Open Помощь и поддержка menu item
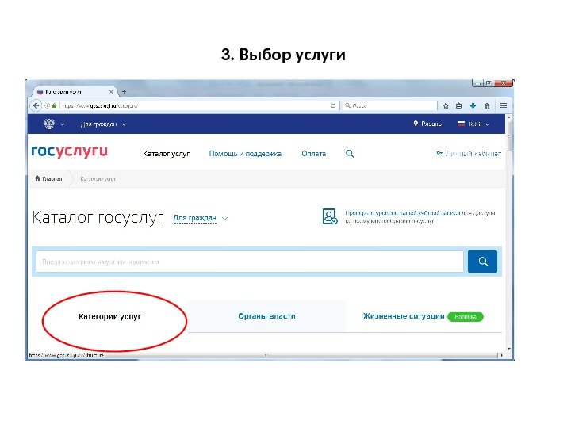The width and height of the screenshot is (571, 428). 245,154
